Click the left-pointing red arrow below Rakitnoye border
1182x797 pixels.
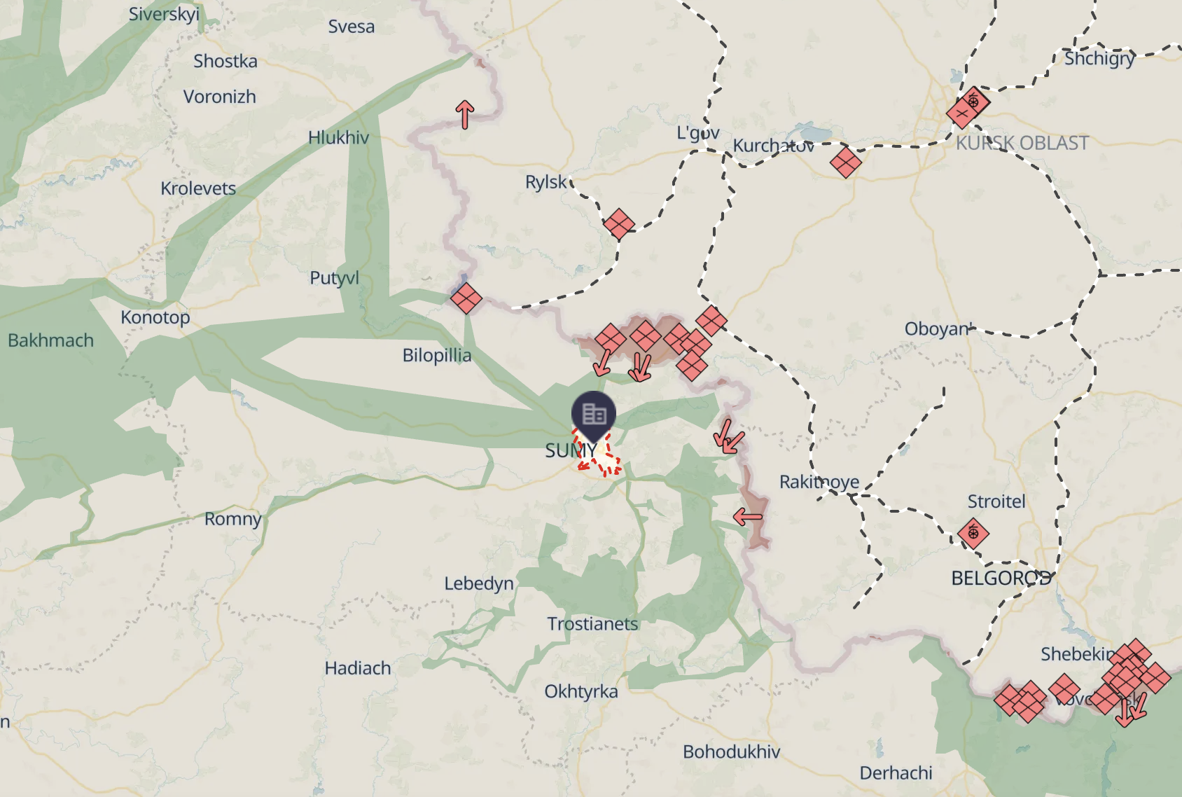click(747, 518)
